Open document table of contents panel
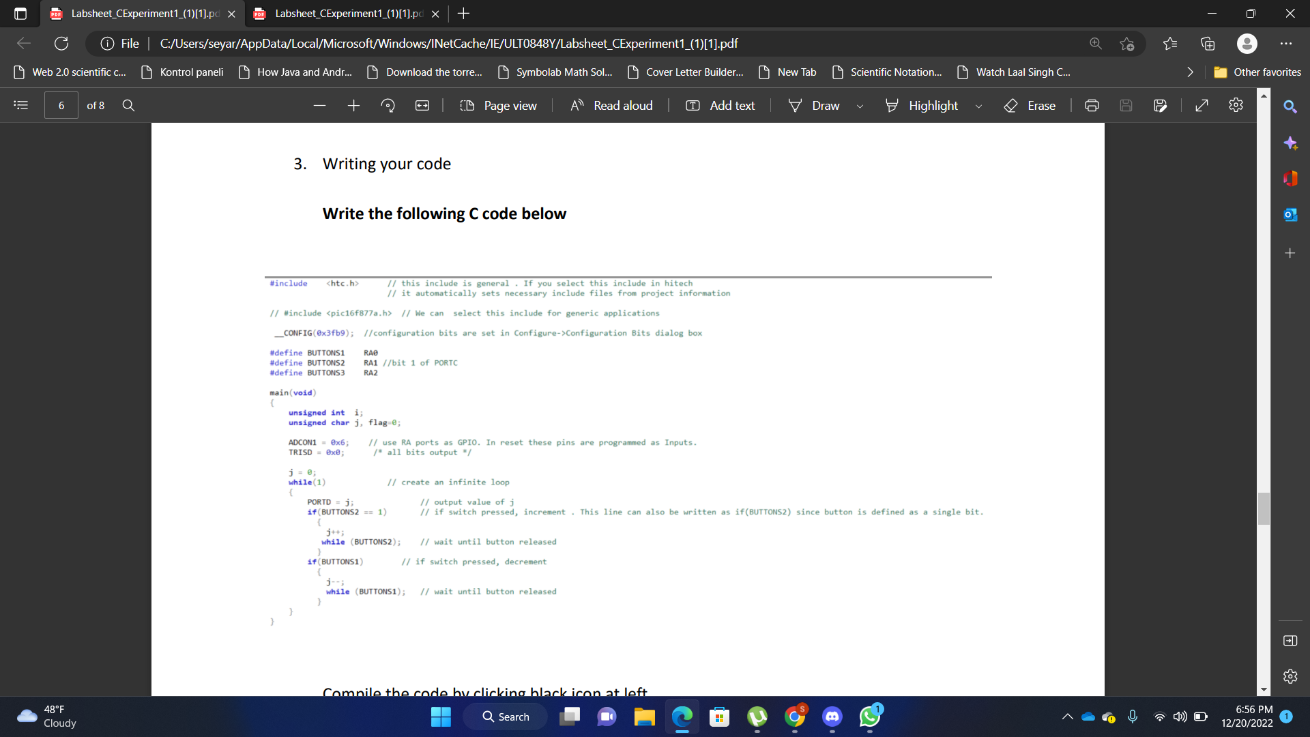 (x=20, y=105)
